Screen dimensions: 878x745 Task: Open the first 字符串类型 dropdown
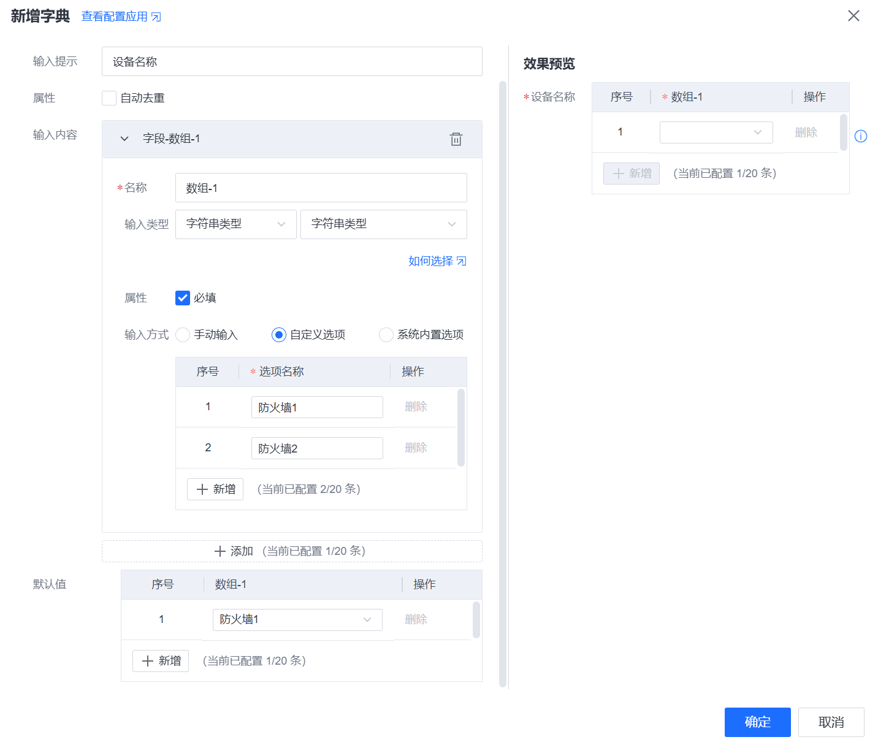coord(235,224)
